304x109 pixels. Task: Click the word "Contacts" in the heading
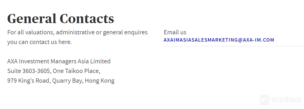click(87, 19)
